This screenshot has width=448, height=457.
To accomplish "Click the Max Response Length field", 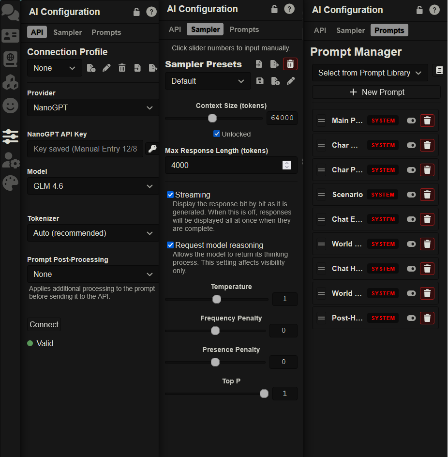I will tap(231, 165).
